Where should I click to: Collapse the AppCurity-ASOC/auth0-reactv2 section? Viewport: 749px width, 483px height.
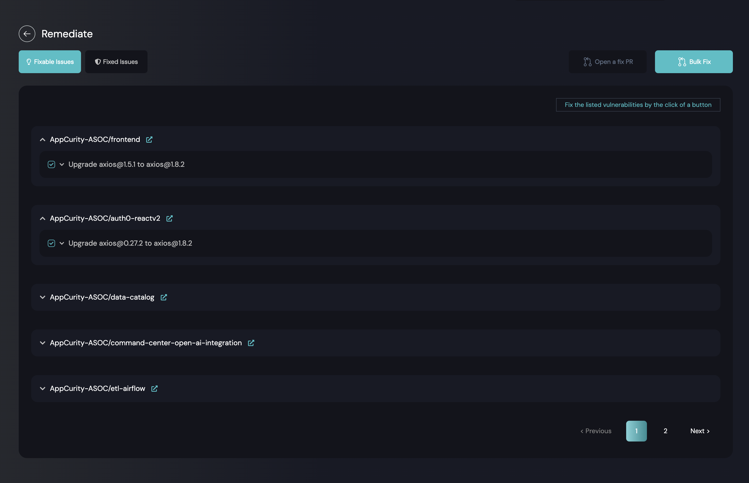[x=43, y=218]
